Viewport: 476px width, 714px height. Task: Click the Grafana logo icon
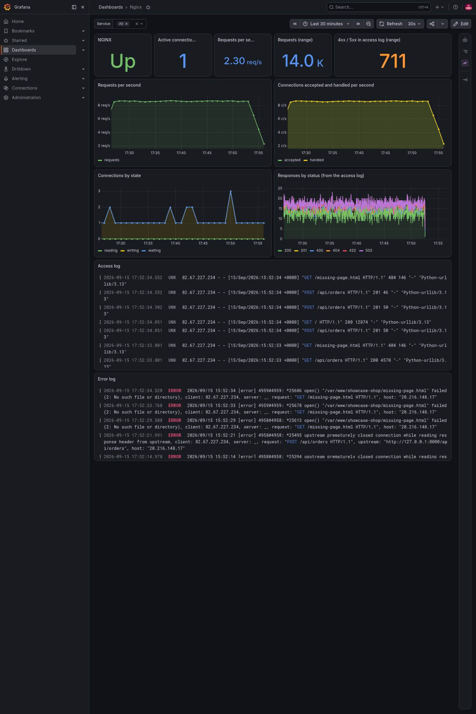pyautogui.click(x=7, y=7)
